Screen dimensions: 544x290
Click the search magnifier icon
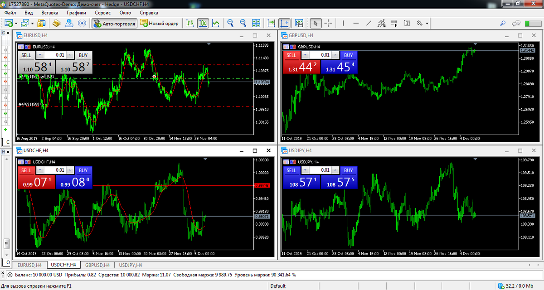click(503, 23)
